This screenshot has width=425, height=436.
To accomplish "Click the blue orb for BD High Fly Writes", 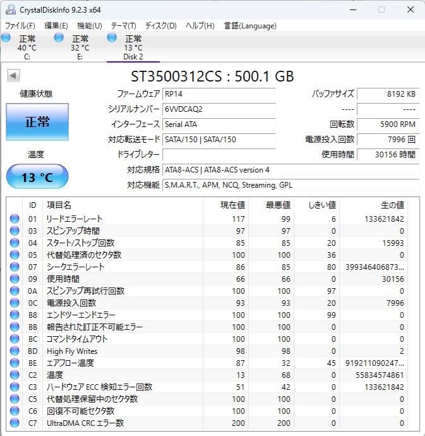I will click(x=15, y=351).
